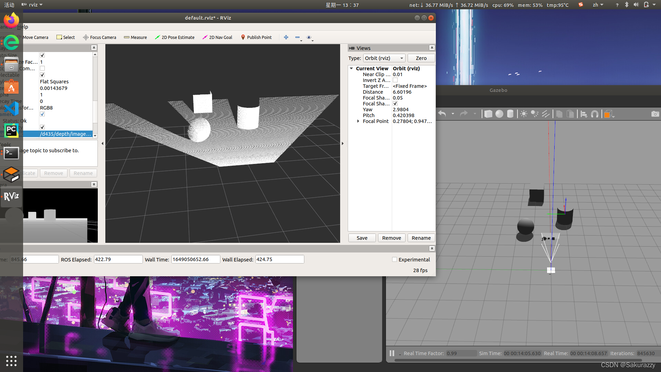Click the Wall Time input field

point(195,259)
